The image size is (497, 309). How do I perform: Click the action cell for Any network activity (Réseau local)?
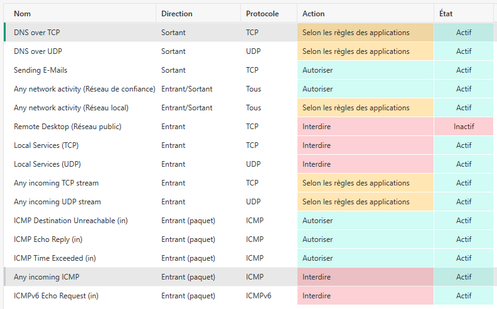[x=365, y=108]
